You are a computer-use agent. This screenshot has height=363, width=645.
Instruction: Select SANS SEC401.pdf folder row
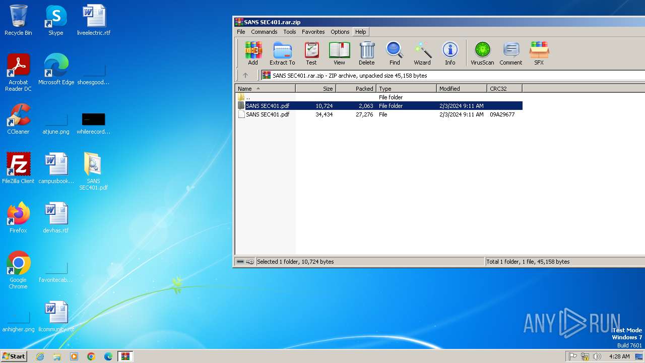pos(379,106)
